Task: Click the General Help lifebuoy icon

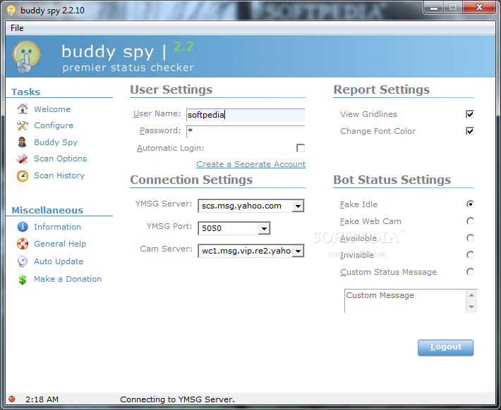Action: click(23, 244)
